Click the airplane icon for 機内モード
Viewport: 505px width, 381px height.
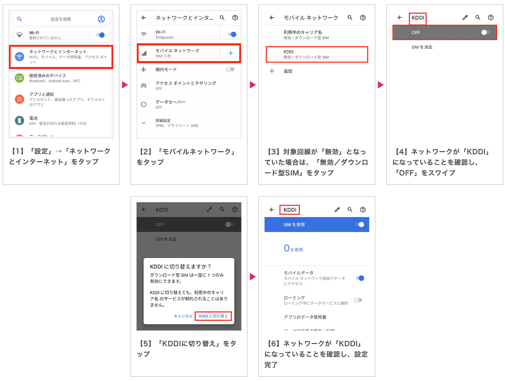click(x=144, y=69)
